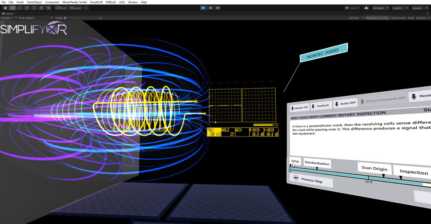Toggle Maximize On Play
Viewport: 431px width, 224px height.
(x=378, y=18)
